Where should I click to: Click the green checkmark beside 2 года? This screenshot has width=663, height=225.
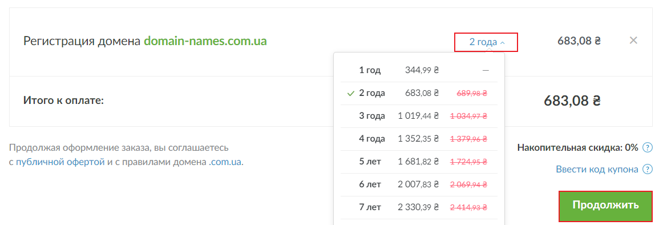[350, 94]
